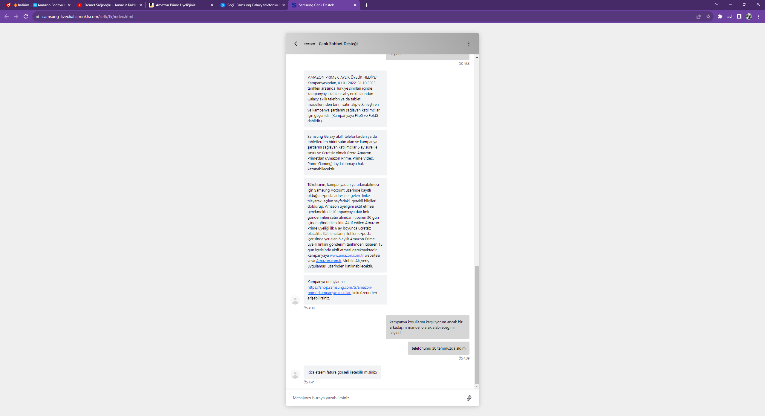Screen dimensions: 765x416
Task: Open Chrome three-dot main menu
Action: click(x=758, y=16)
